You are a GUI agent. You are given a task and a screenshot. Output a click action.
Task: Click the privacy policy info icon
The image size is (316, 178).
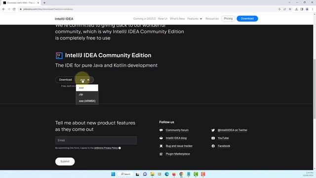click(119, 148)
